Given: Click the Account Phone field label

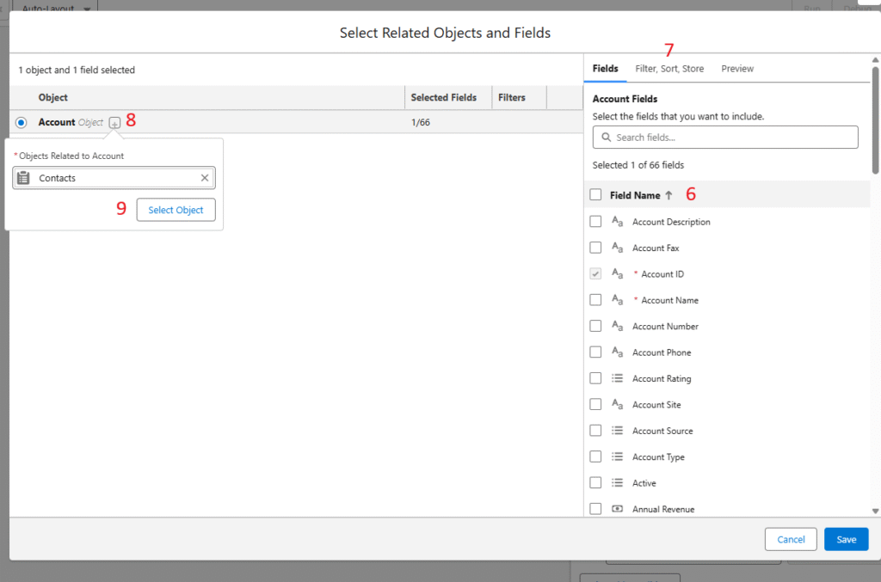Looking at the screenshot, I should pyautogui.click(x=662, y=352).
